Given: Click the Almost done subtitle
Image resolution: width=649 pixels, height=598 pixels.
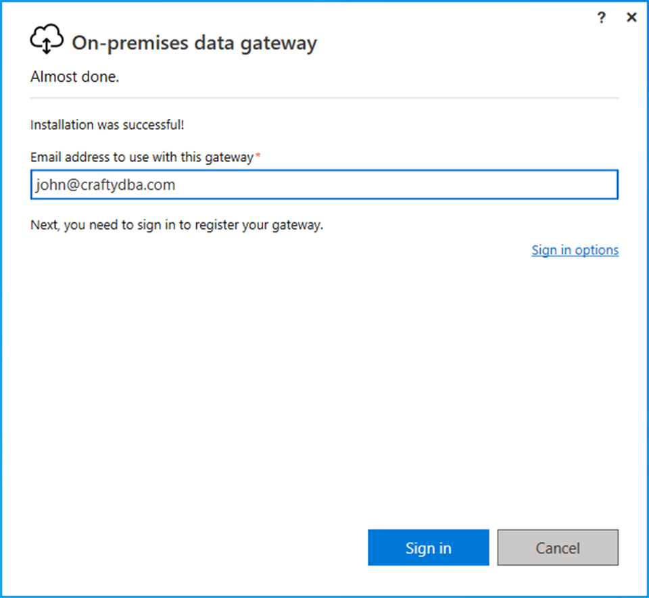Looking at the screenshot, I should (x=75, y=77).
